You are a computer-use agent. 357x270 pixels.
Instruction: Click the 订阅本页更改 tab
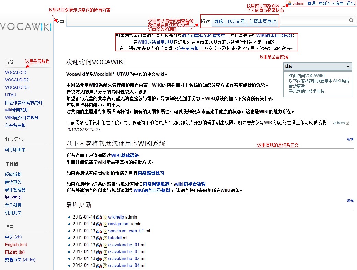(x=263, y=21)
